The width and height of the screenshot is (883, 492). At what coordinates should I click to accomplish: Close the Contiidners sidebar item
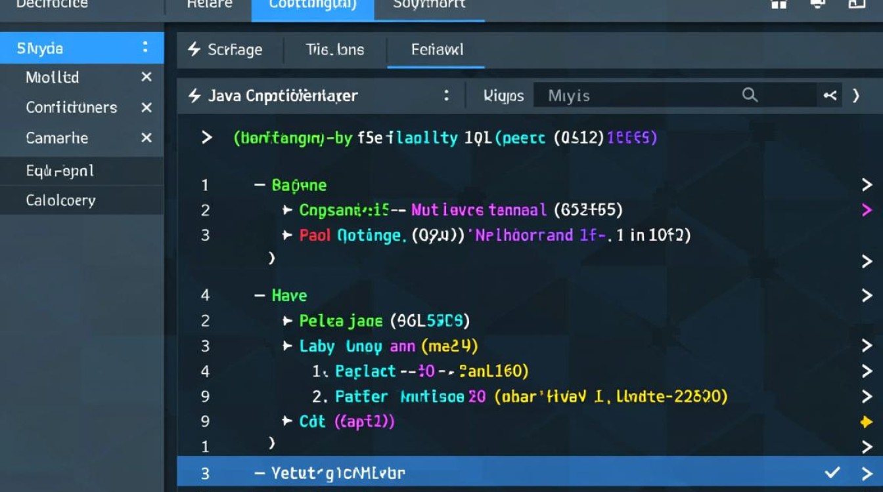[147, 108]
